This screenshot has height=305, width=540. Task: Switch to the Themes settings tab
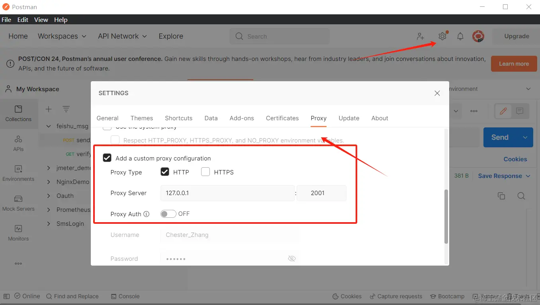click(142, 118)
